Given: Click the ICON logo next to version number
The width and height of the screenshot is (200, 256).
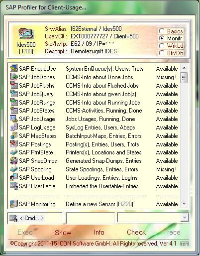Looking at the screenshot, I should click(x=184, y=244).
